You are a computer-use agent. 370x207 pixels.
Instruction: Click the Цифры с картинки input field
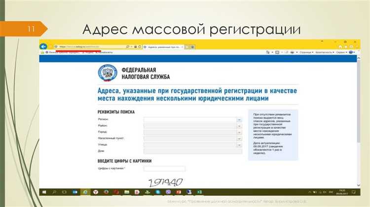tap(164, 169)
